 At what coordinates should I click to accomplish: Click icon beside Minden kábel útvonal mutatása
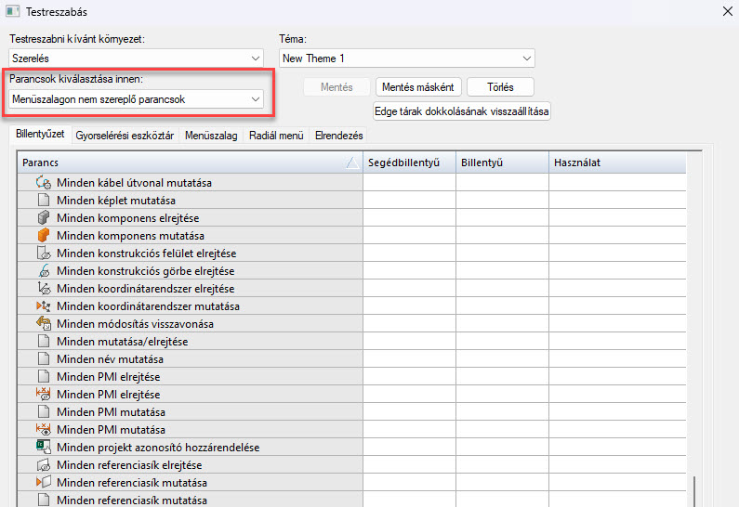pos(43,183)
